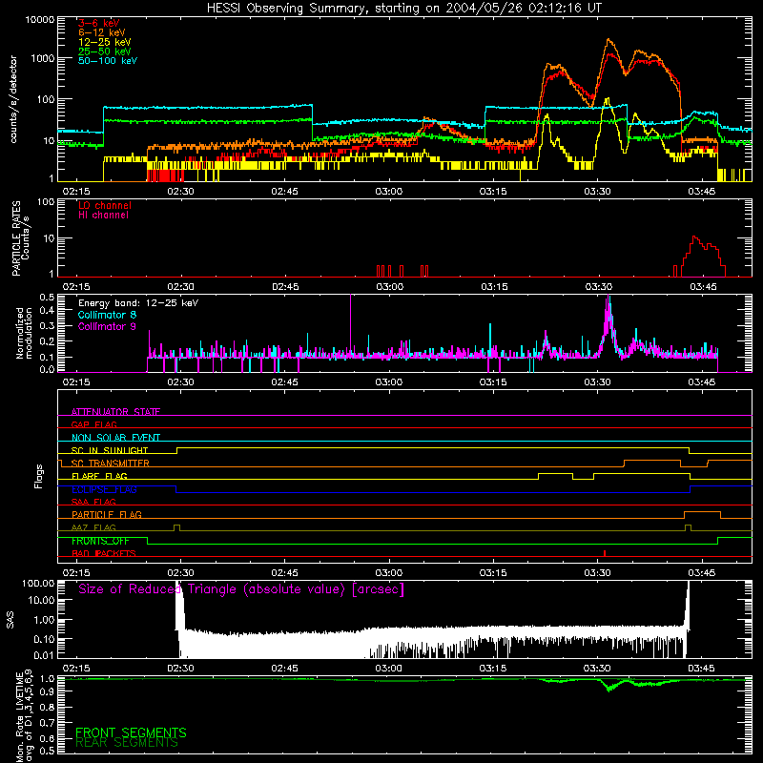Click the 'PARTICLE RATES' axis title

[16, 238]
